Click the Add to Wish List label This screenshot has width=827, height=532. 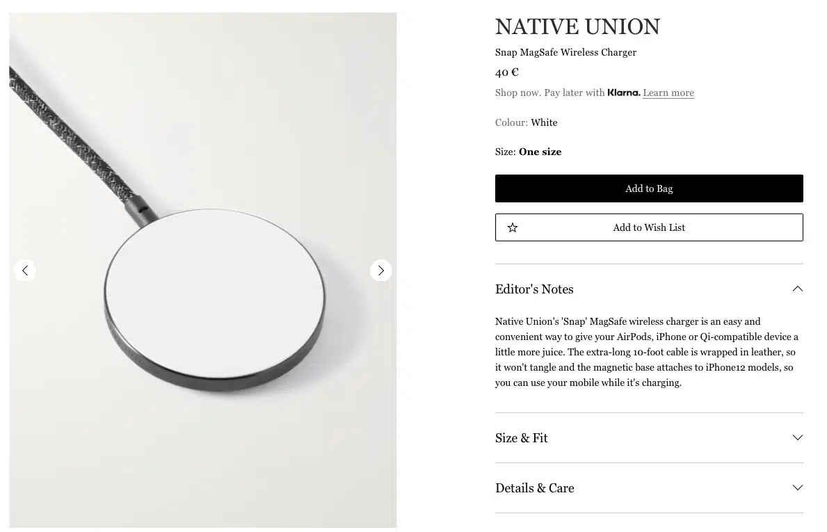(648, 227)
